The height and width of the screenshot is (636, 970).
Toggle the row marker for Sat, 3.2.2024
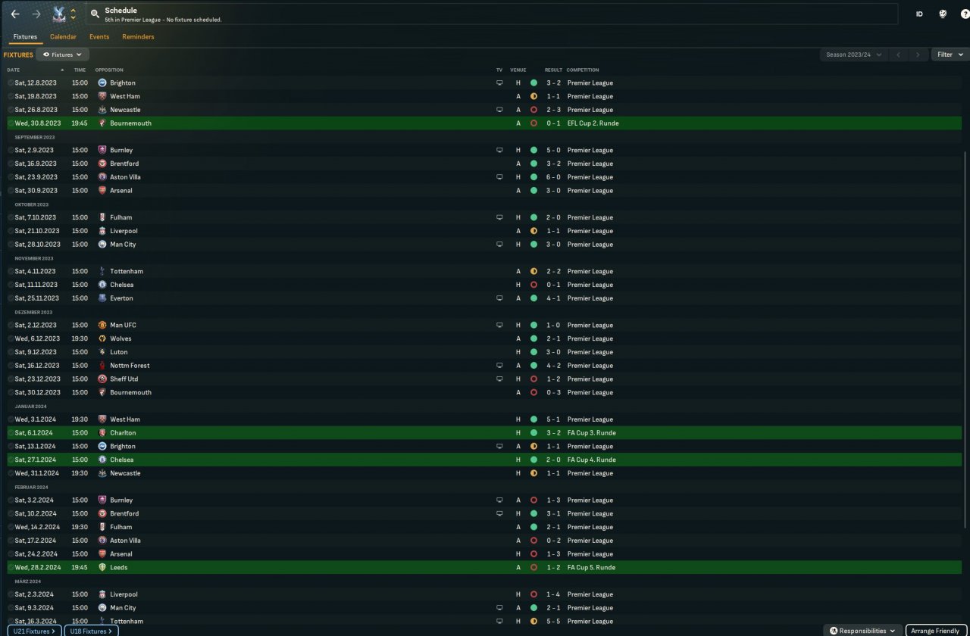[11, 500]
